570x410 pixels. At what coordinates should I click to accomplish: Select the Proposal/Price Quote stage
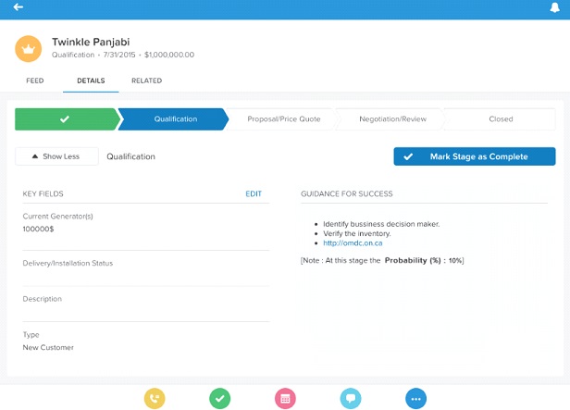coord(282,119)
